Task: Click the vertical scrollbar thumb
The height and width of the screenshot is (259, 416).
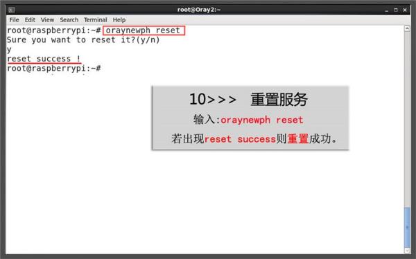Action: point(407,227)
